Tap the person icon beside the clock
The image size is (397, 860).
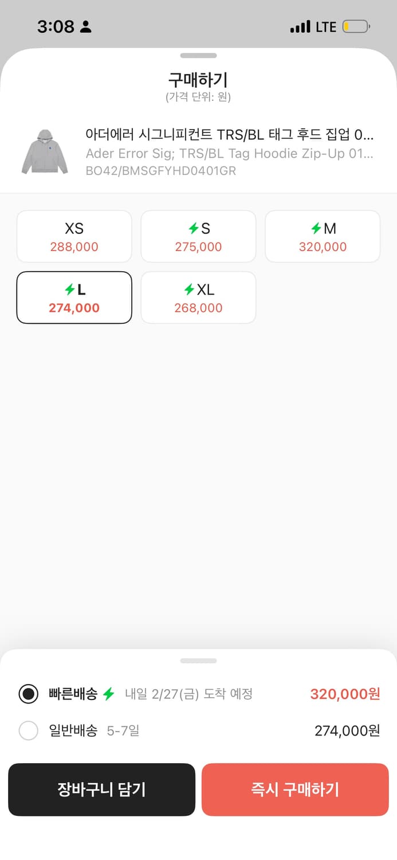(x=86, y=26)
